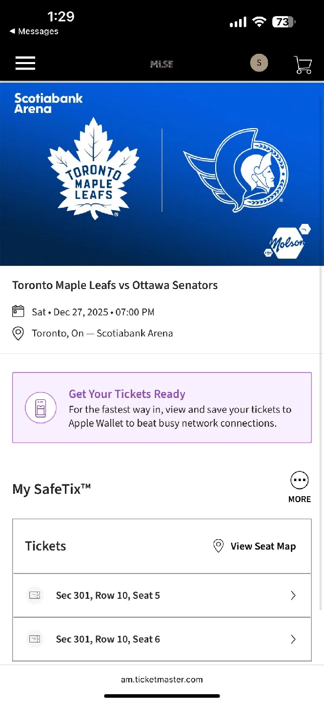Select the Tickets section header
This screenshot has width=324, height=704.
click(x=45, y=546)
